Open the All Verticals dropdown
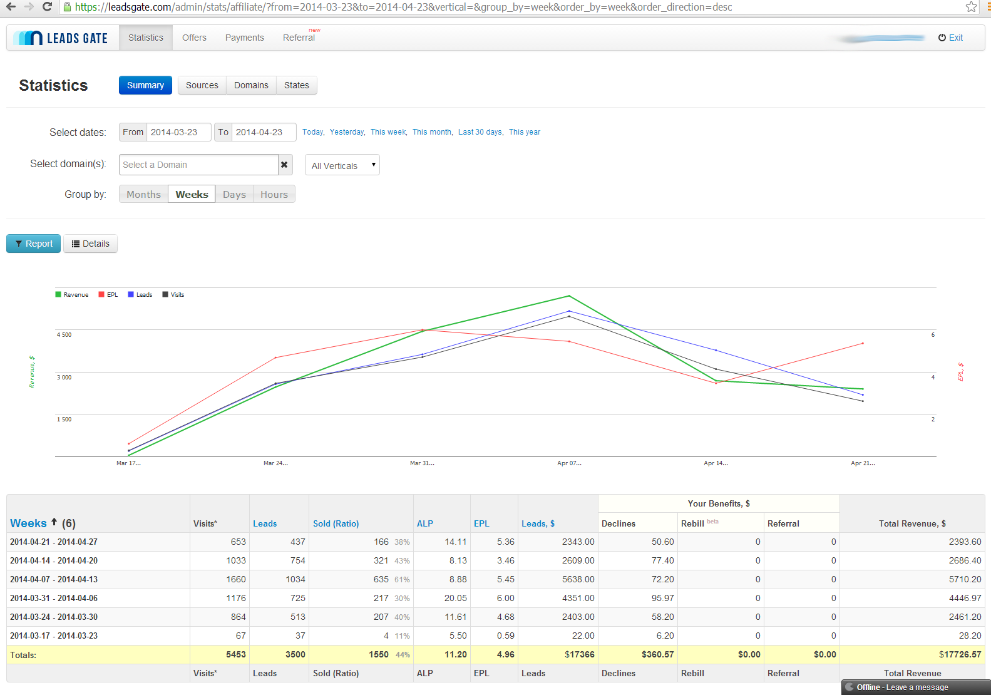This screenshot has height=695, width=991. [x=342, y=165]
